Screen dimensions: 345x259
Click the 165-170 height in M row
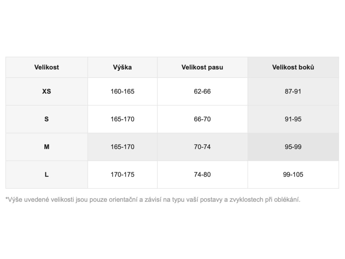[122, 147]
